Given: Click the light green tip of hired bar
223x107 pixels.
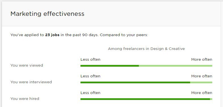Looking at the screenshot, I should (211, 99).
